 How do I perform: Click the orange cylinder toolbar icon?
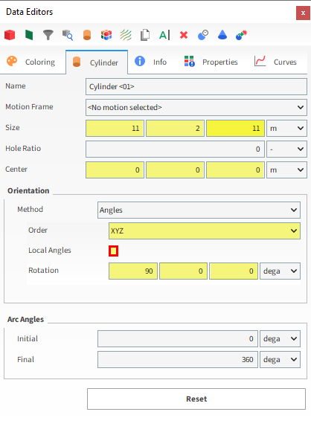click(x=87, y=35)
